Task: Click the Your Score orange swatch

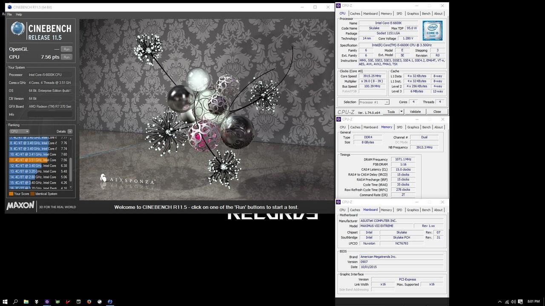Action: 11,194
